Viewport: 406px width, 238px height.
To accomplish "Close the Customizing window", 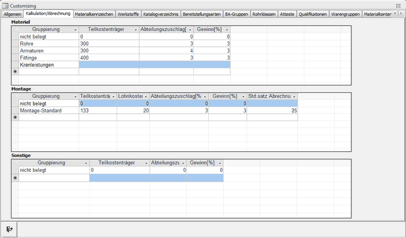I will point(399,5).
